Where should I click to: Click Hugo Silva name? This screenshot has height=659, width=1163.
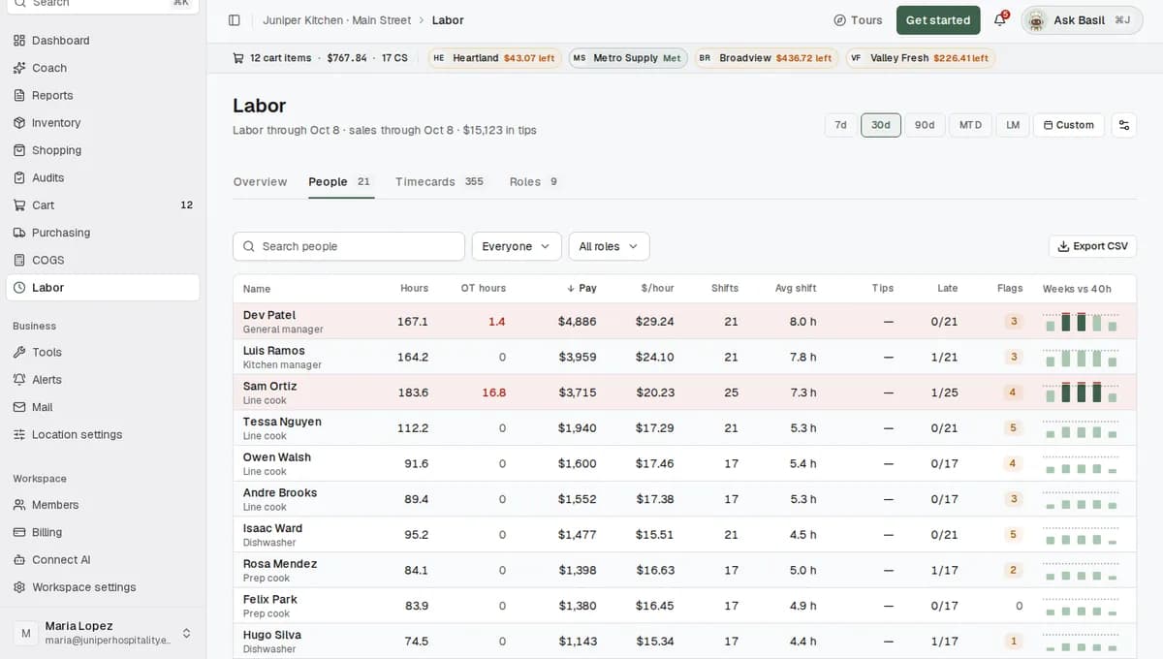pyautogui.click(x=272, y=635)
